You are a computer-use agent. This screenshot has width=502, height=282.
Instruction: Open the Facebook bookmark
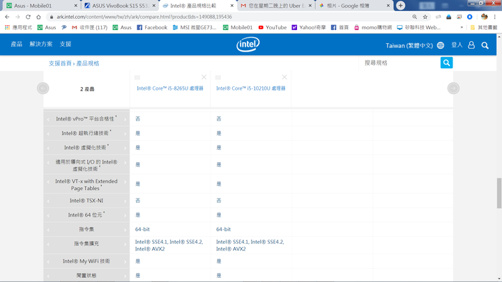[152, 27]
